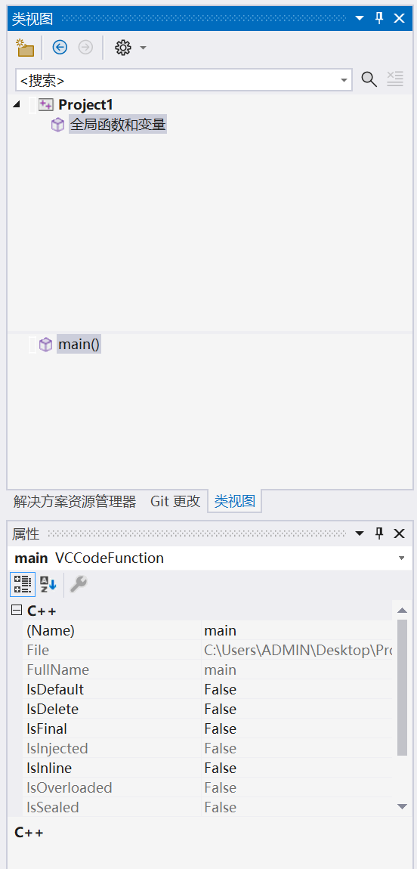
Task: Collapse the Project1 tree node
Action: (16, 104)
